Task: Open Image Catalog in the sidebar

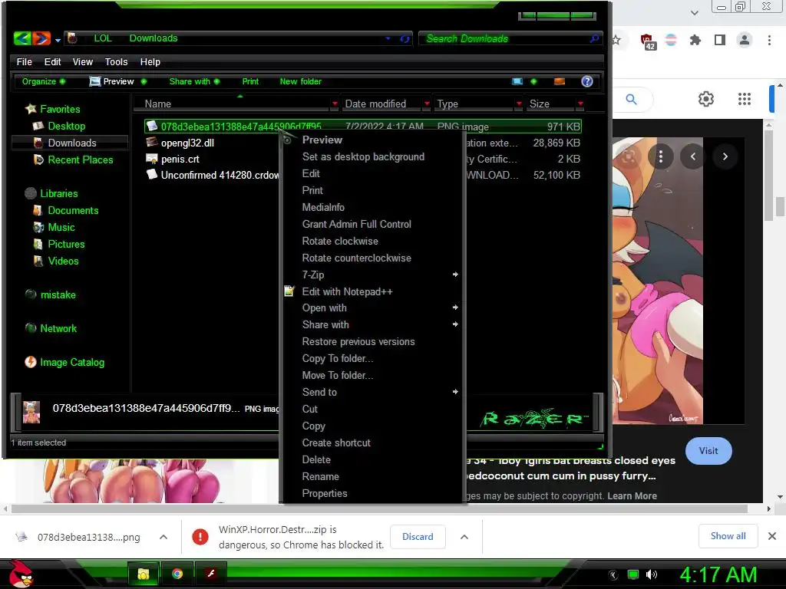Action: click(x=64, y=362)
